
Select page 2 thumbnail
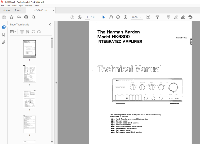tap(29, 74)
